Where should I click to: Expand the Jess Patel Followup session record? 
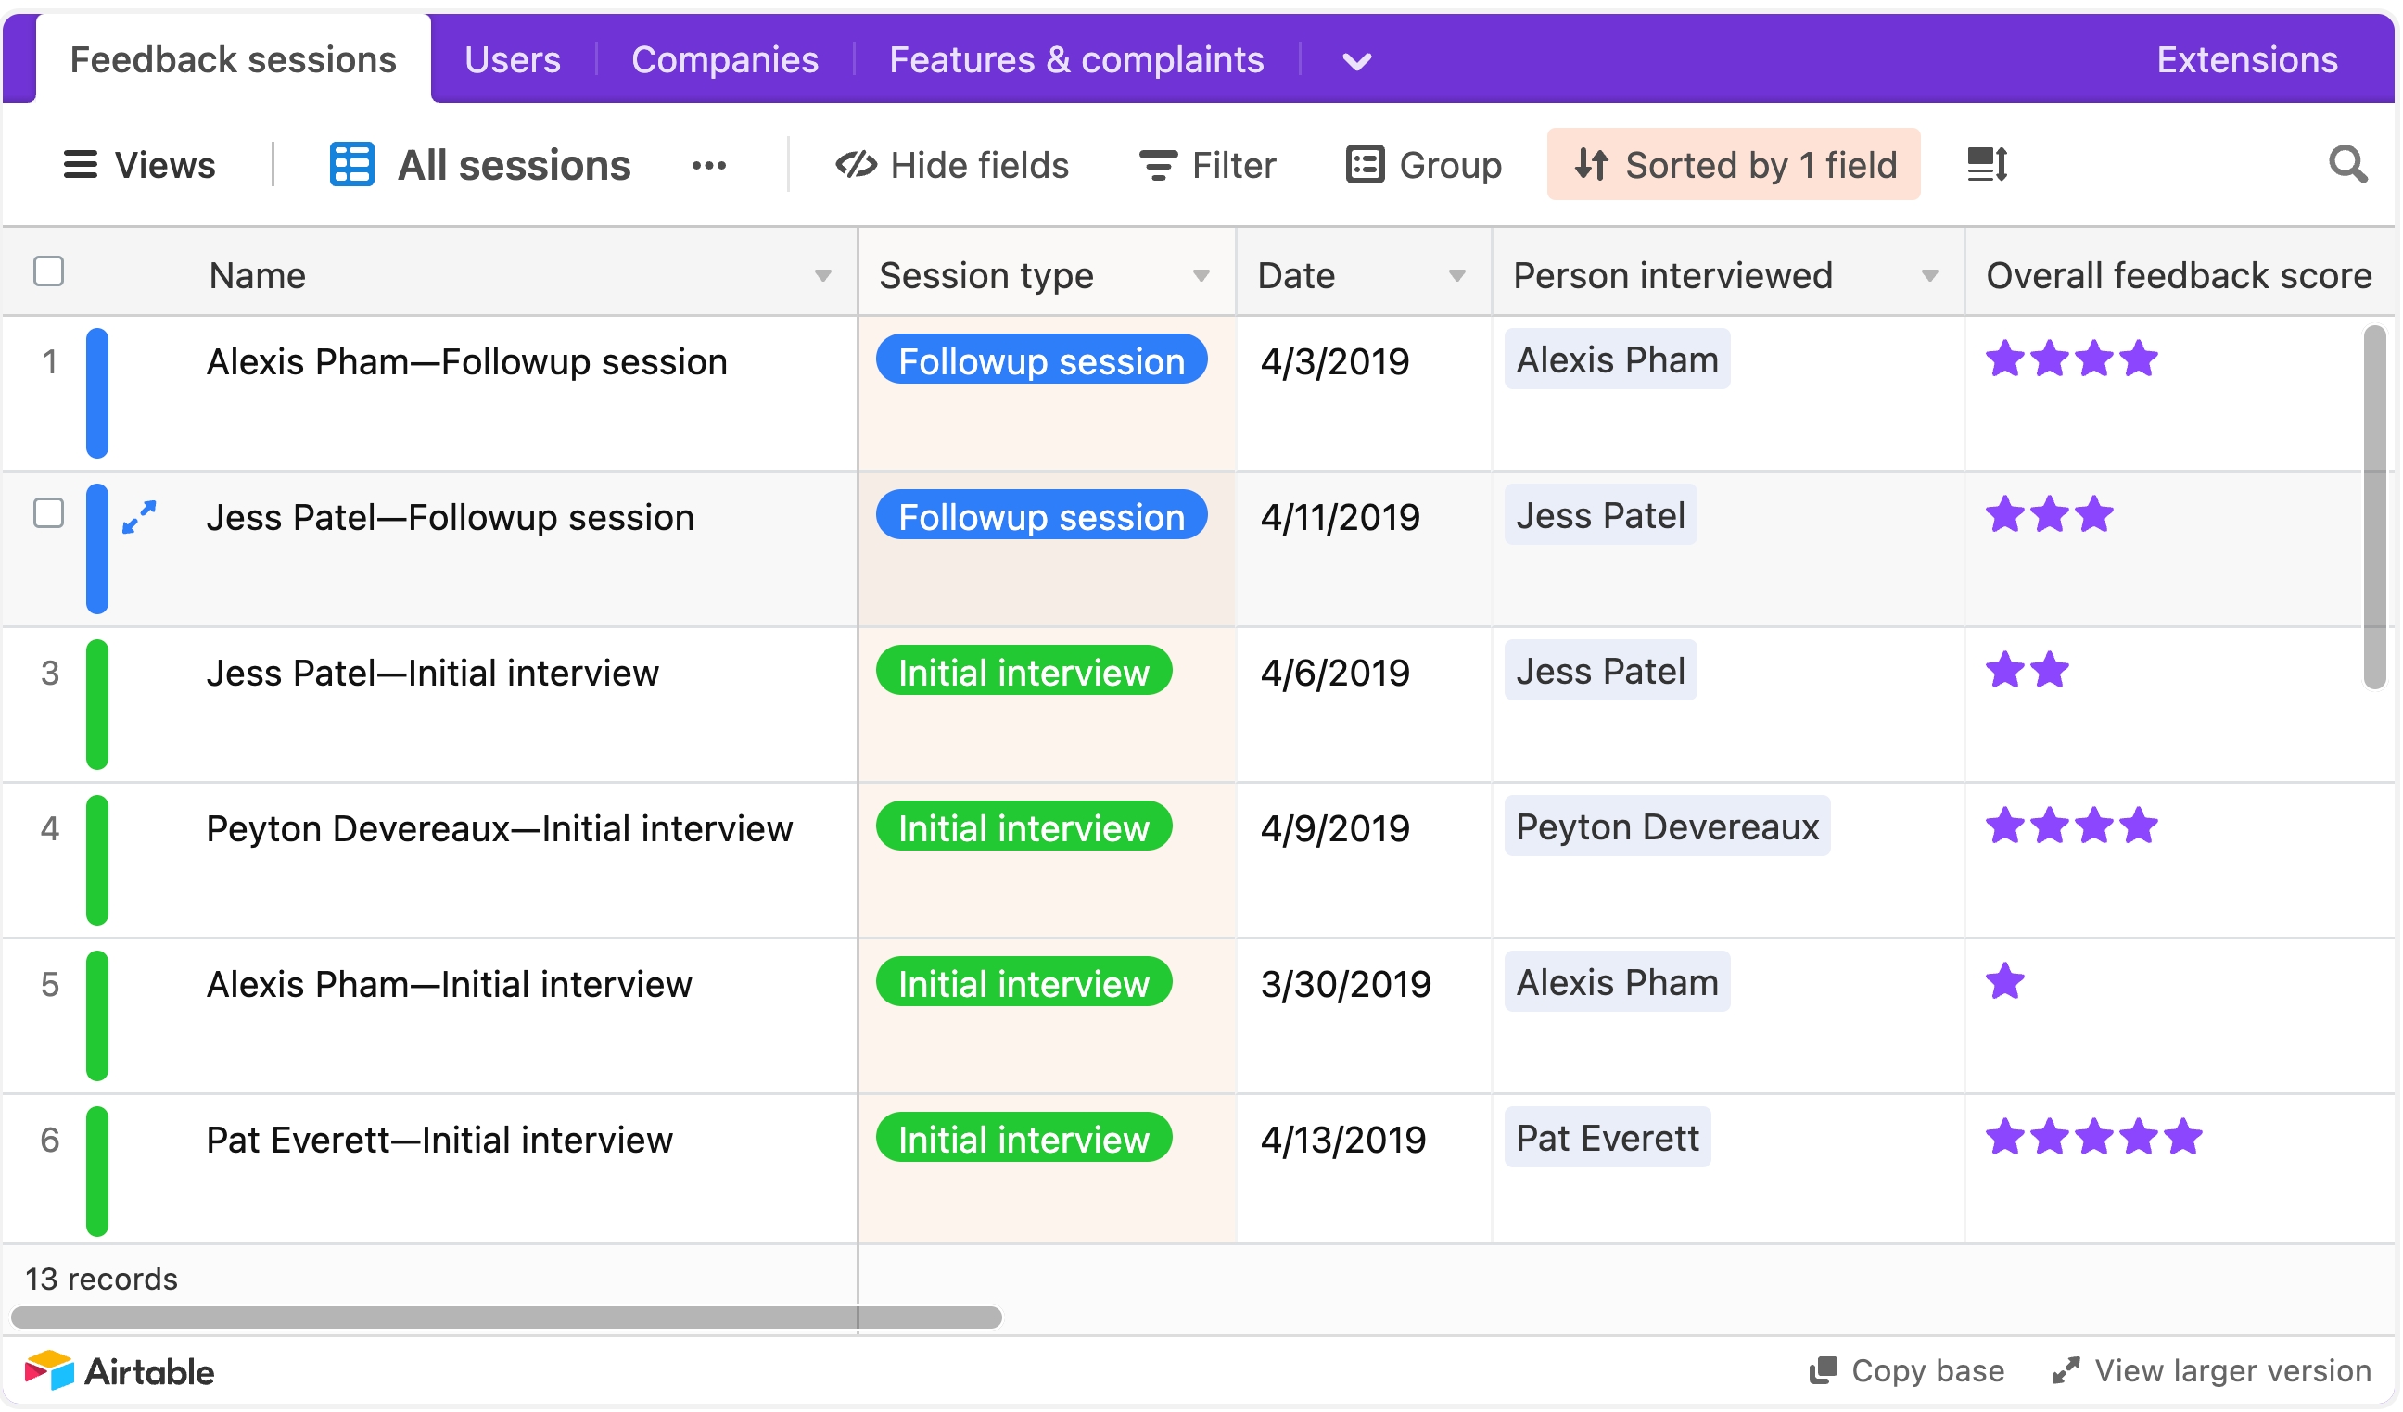click(139, 517)
